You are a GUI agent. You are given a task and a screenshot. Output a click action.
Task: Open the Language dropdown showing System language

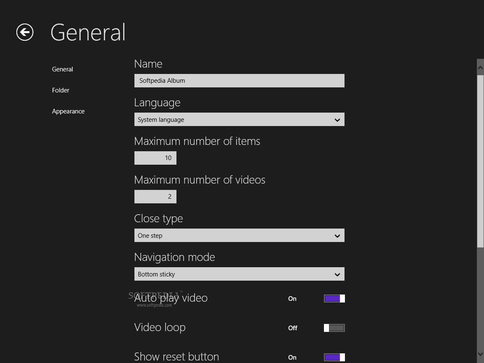click(239, 119)
